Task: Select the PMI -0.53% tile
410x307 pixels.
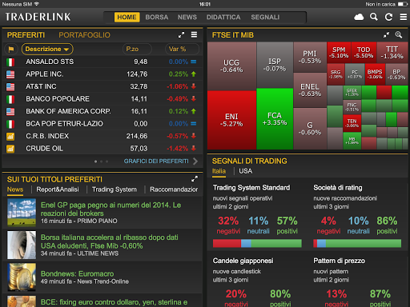Action: (310, 57)
